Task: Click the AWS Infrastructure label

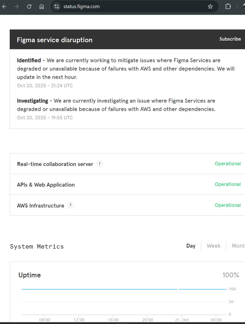Action: [41, 206]
